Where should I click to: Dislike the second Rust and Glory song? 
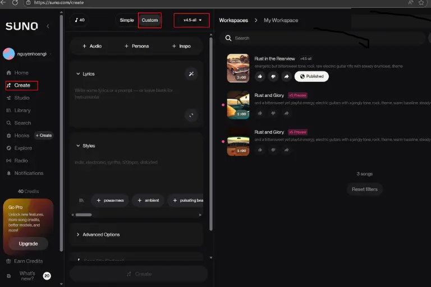point(273,150)
